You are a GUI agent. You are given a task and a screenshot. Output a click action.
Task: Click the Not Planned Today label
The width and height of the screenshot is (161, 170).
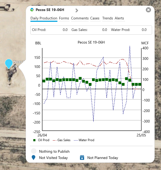[103, 158]
